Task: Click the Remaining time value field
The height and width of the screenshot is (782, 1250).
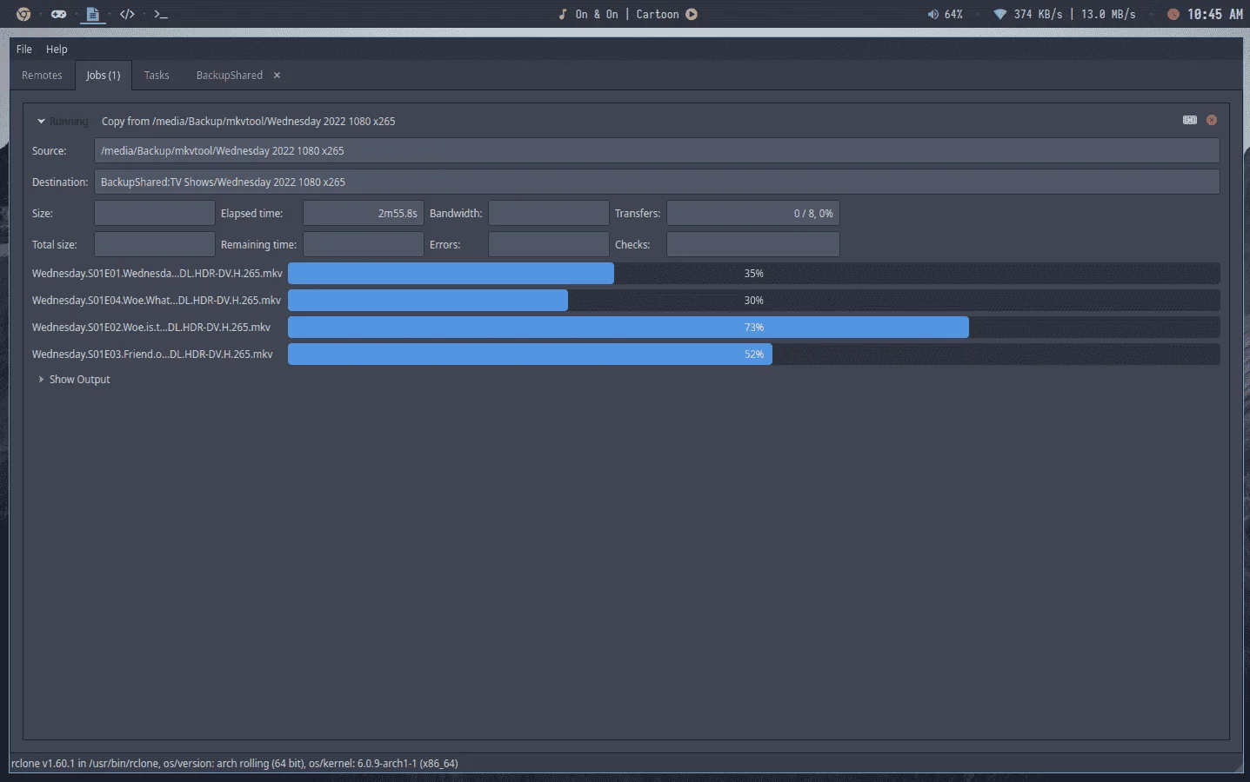Action: 363,244
